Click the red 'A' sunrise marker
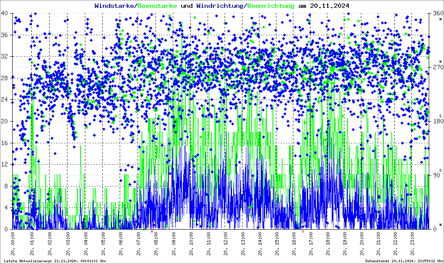This screenshot has height=264, width=444. click(x=152, y=232)
